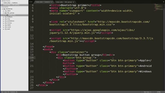
Task: Select index.php — buttons in Open Files
Action: coord(10,3)
